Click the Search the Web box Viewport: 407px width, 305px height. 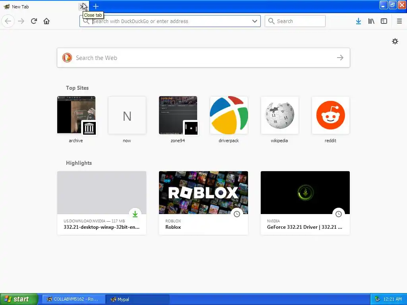coord(203,58)
